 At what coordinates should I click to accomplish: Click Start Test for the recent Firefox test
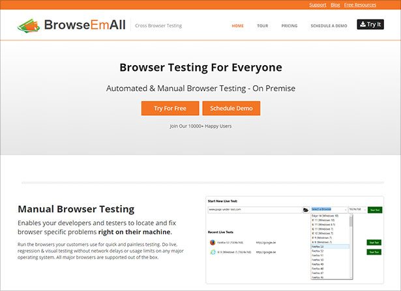[374, 242]
